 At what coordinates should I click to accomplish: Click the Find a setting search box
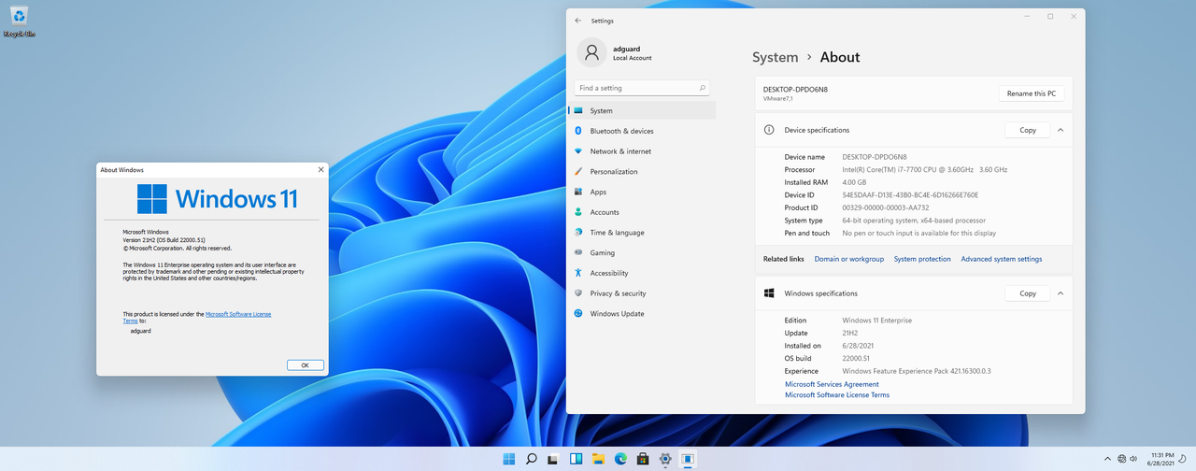tap(642, 88)
